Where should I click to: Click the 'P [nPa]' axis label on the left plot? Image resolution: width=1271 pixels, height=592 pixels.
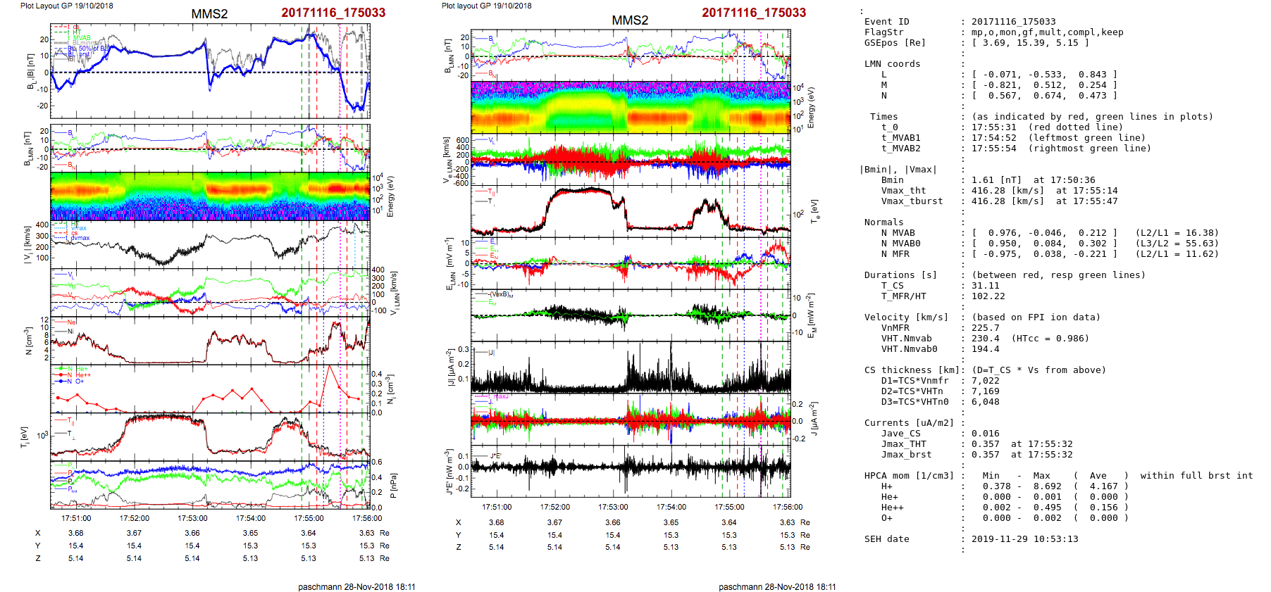(x=392, y=485)
